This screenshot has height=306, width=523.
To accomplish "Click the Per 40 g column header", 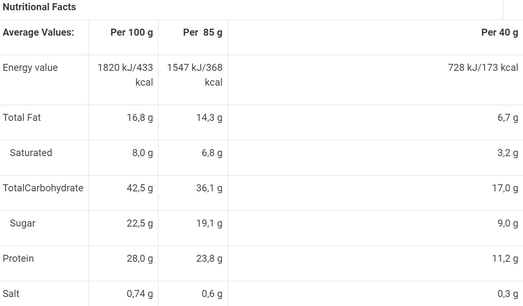I will point(499,33).
